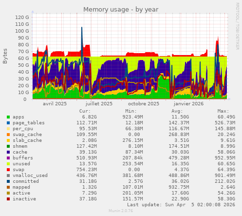
Task: Click the unused lime legend swatch
Action: pos(8,164)
